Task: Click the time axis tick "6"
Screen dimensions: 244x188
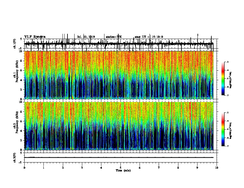Action: 140,168
